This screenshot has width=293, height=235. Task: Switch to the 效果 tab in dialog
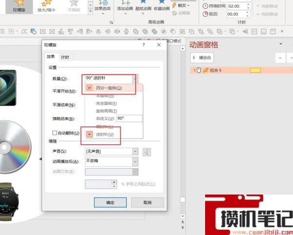coord(51,57)
